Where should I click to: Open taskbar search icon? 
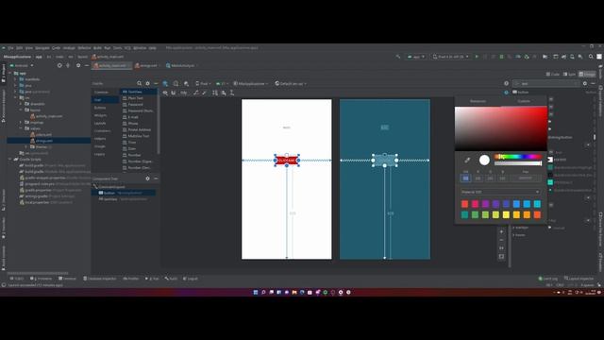pos(263,292)
